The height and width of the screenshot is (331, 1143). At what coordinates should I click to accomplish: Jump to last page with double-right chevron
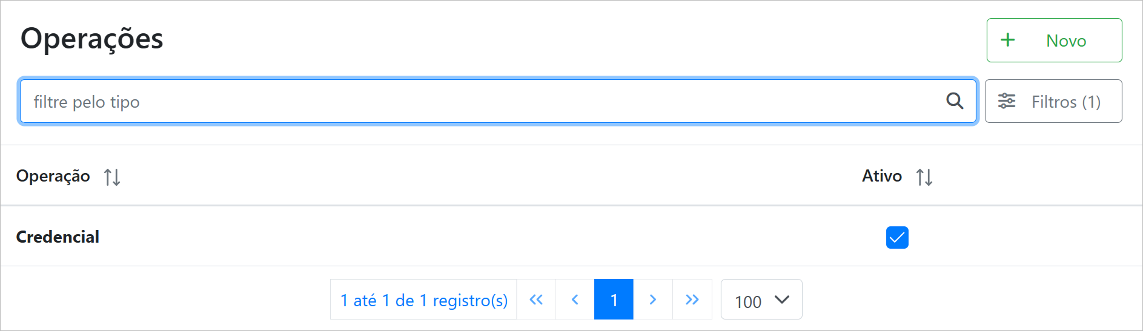point(692,300)
